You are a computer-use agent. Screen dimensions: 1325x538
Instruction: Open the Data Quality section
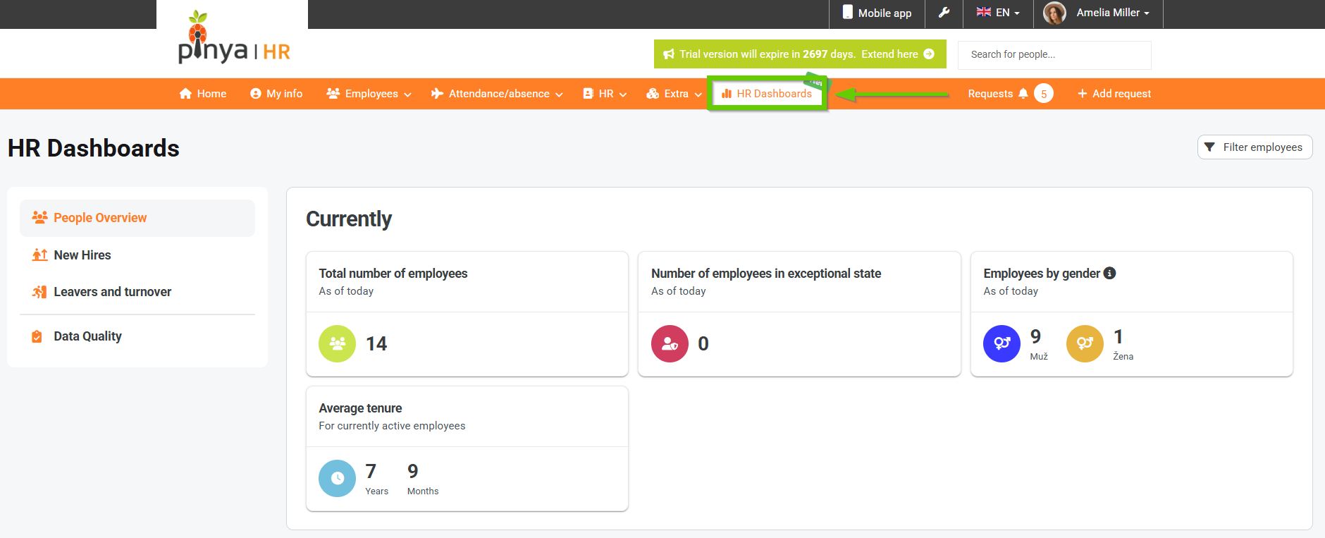tap(87, 336)
